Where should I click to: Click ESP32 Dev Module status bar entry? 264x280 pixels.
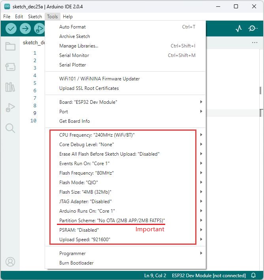tap(209, 276)
